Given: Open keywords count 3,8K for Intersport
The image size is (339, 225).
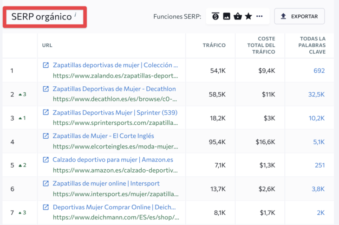Looking at the screenshot, I should click(x=318, y=189).
